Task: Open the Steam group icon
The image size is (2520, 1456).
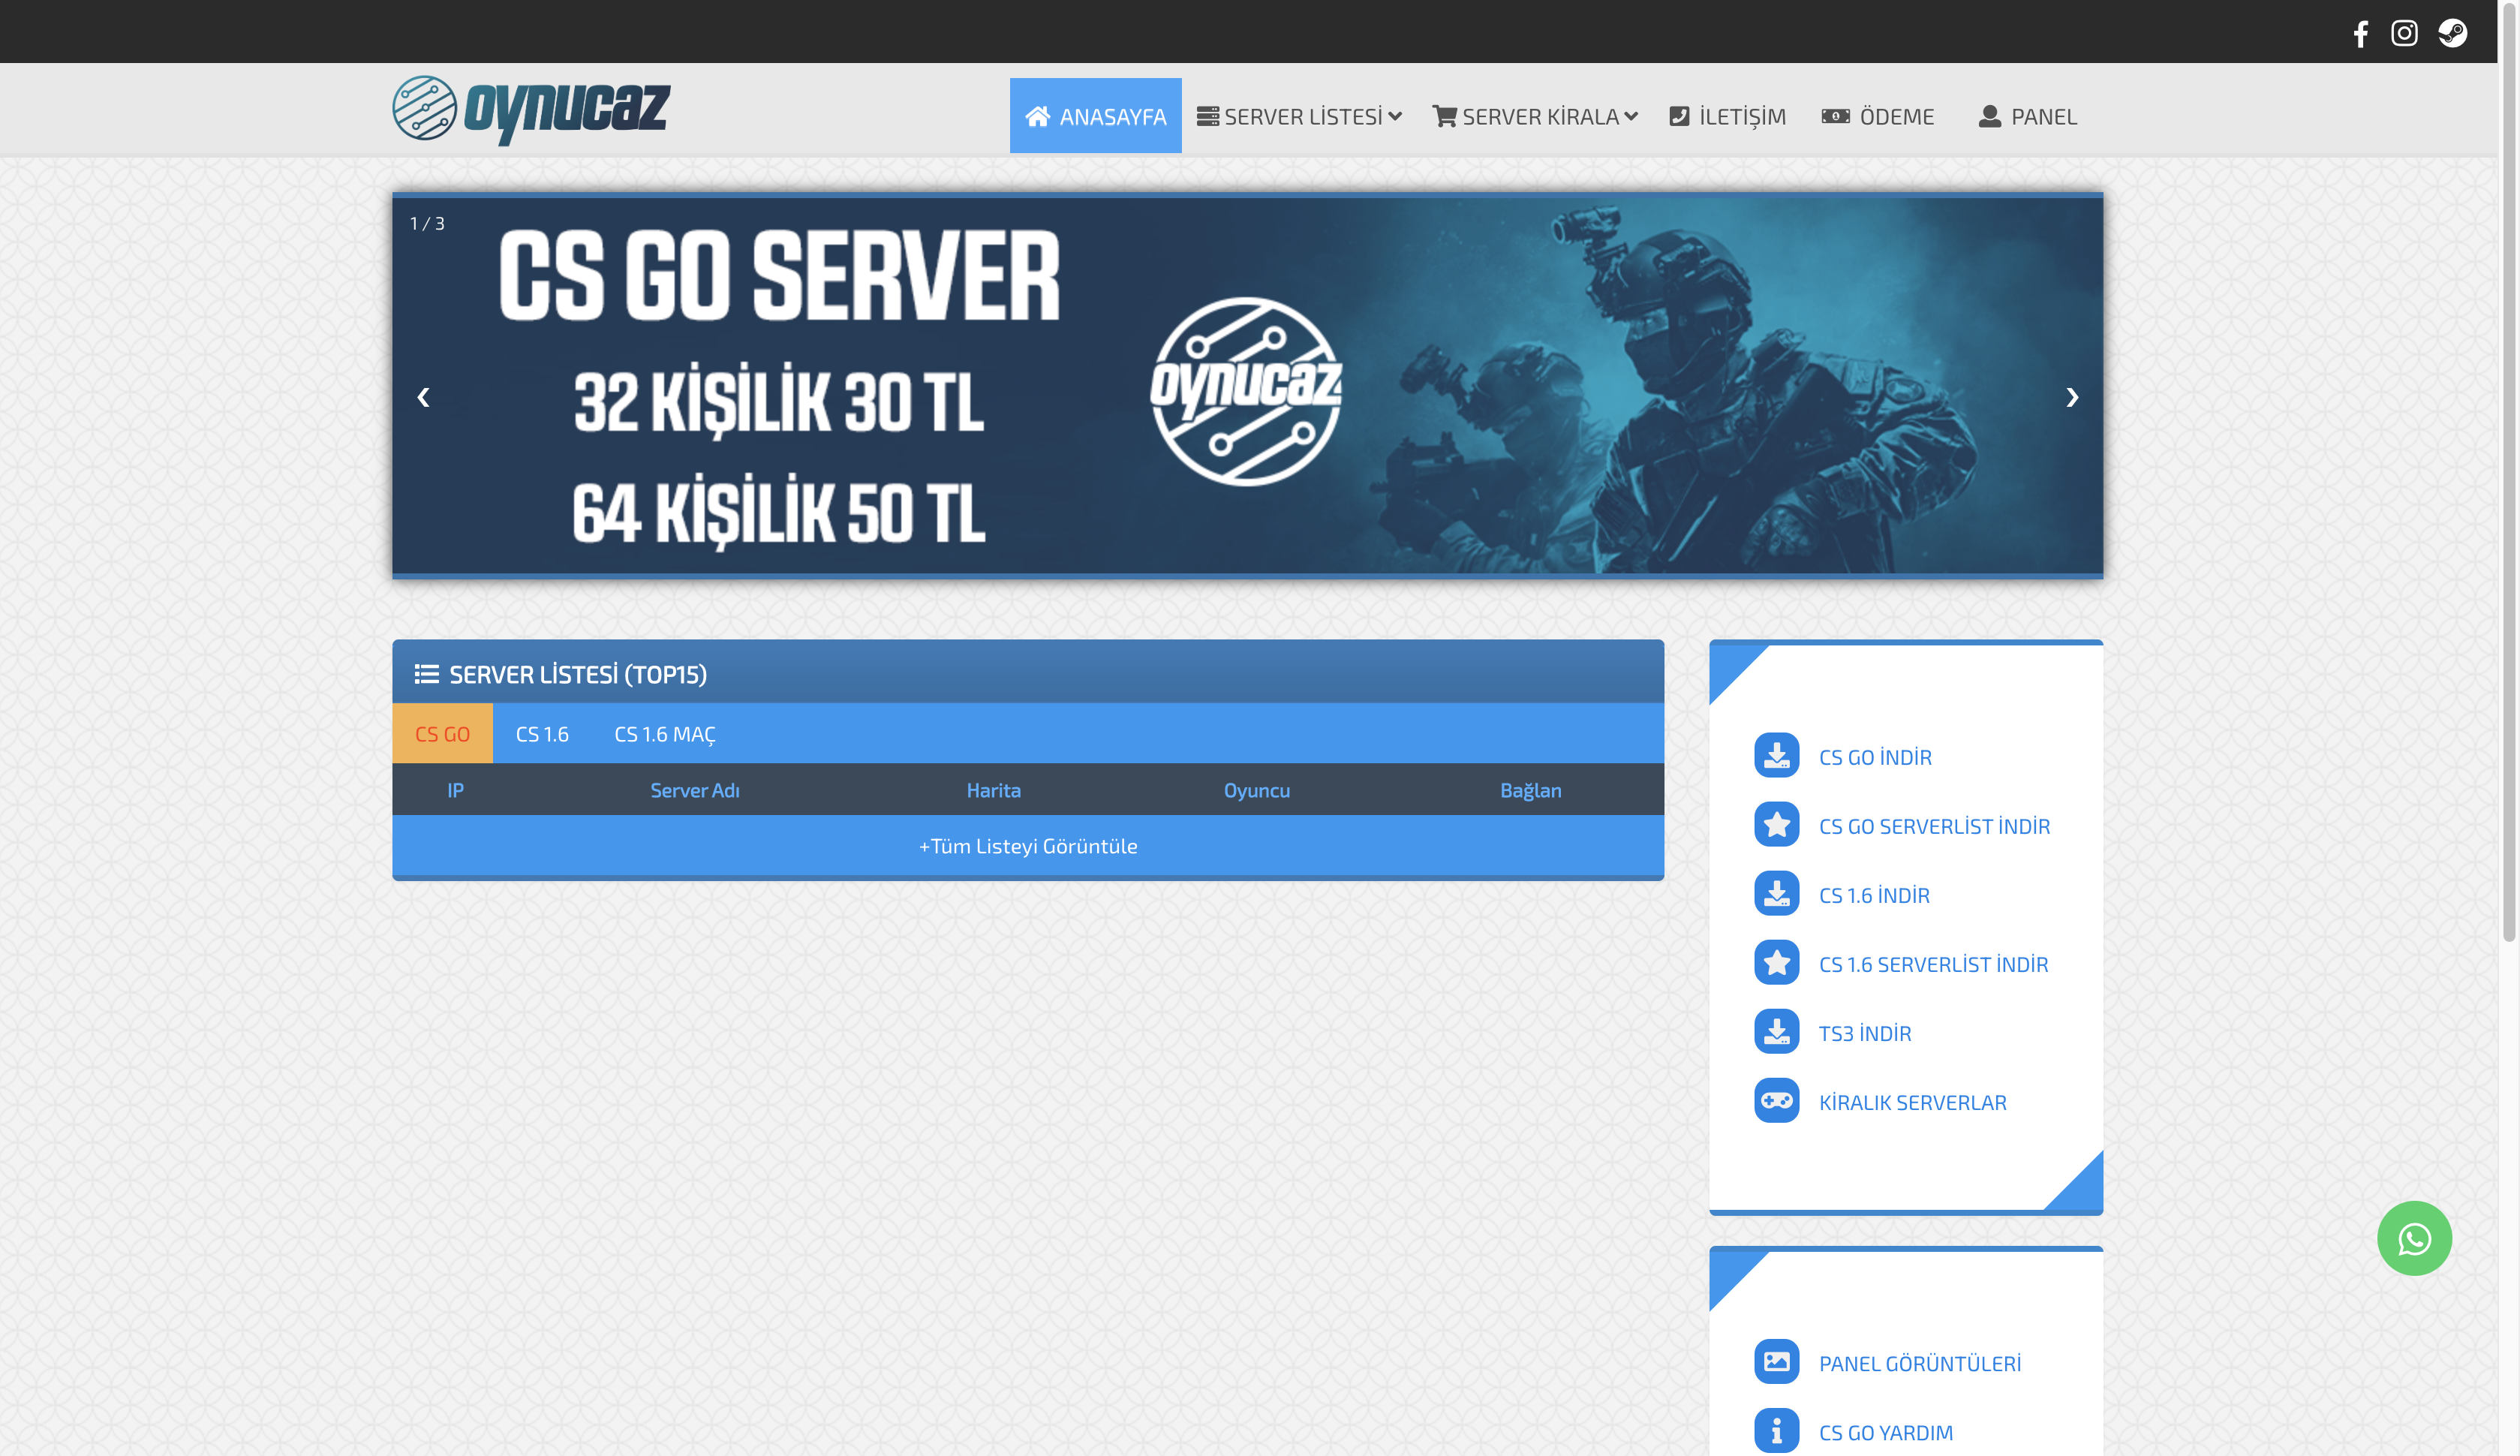Action: tap(2452, 33)
